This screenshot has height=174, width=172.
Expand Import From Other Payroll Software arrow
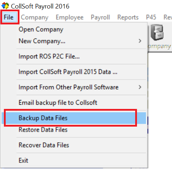[140, 87]
